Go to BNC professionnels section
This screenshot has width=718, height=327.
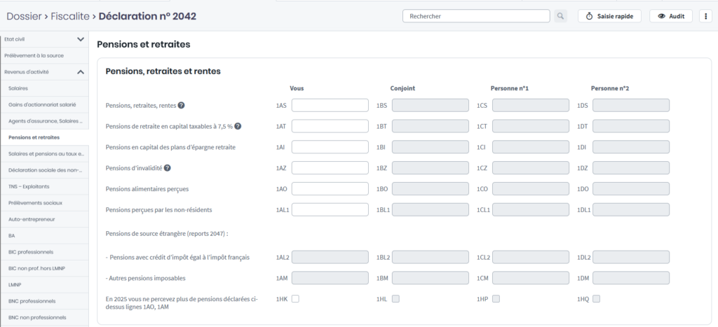[31, 300]
